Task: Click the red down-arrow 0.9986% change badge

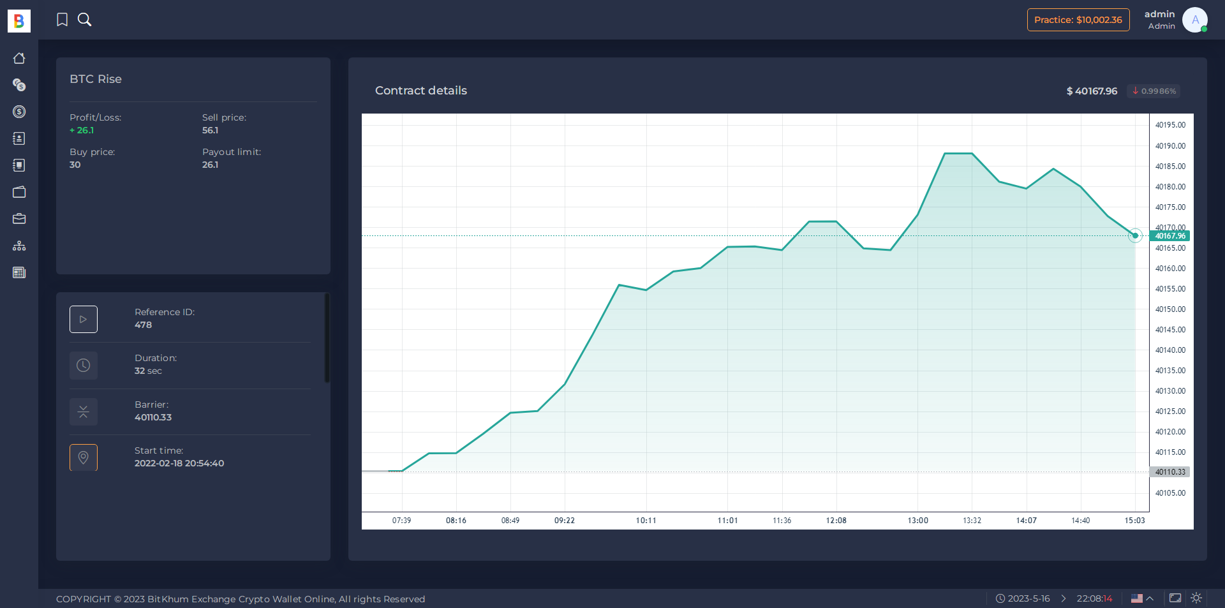Action: tap(1154, 91)
